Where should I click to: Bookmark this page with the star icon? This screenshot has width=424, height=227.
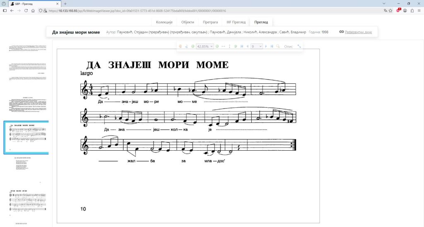point(390,11)
